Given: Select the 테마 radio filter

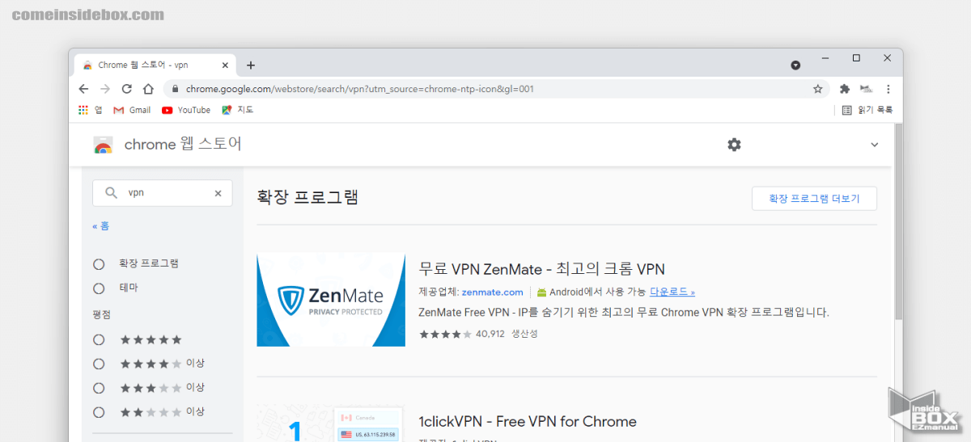Looking at the screenshot, I should click(x=99, y=288).
